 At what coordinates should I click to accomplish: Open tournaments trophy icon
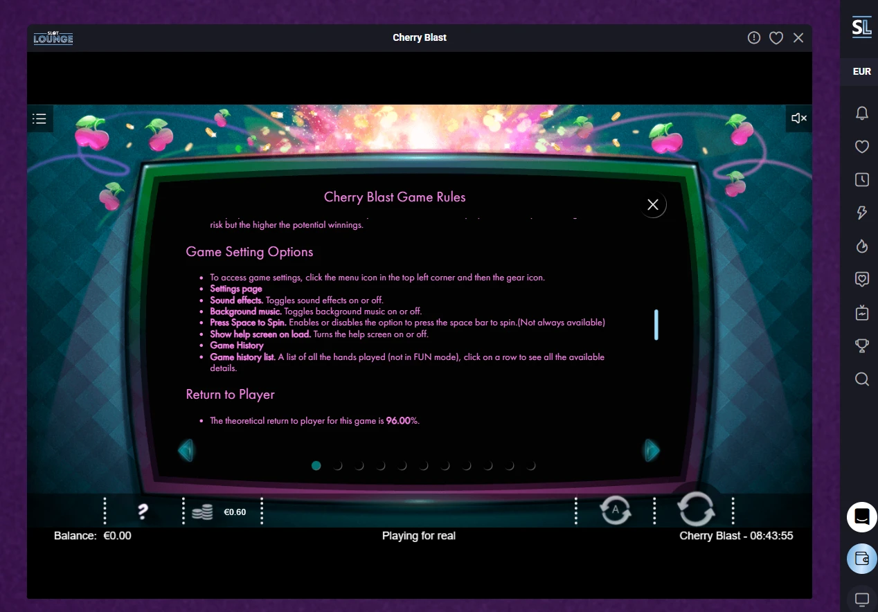point(861,345)
